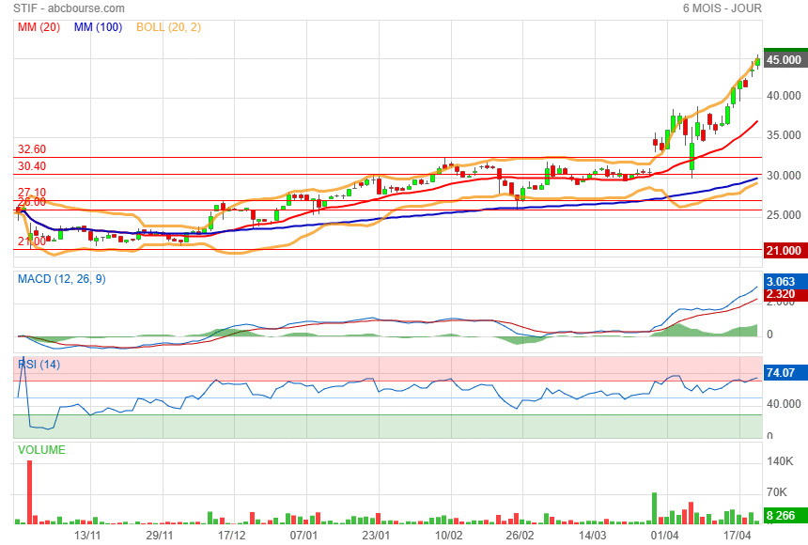Screen dimensions: 808x545
Task: Click the "10/02" date on the time axis
Action: pos(448,536)
